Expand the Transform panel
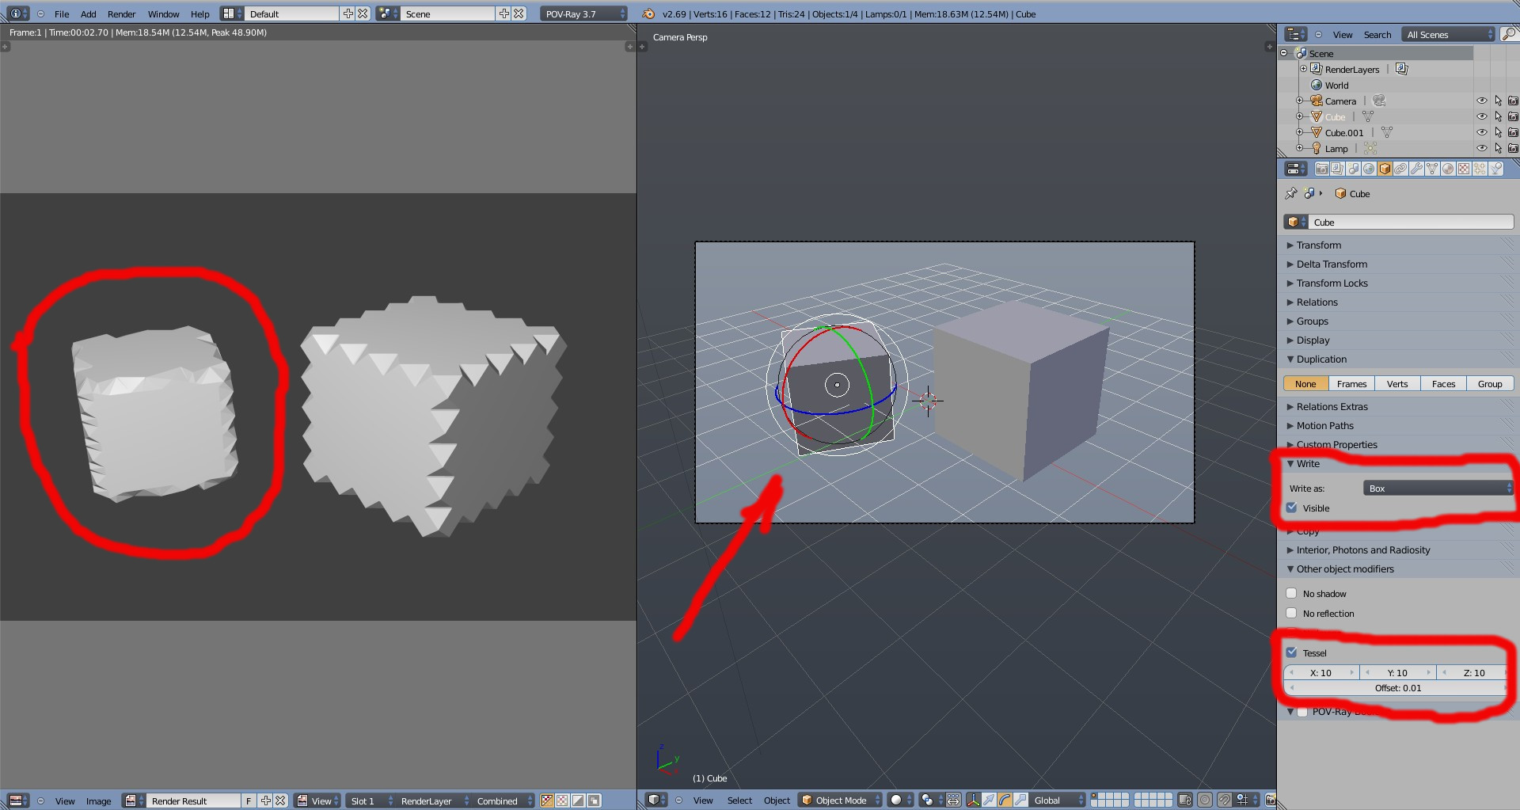This screenshot has width=1520, height=810. pyautogui.click(x=1318, y=245)
